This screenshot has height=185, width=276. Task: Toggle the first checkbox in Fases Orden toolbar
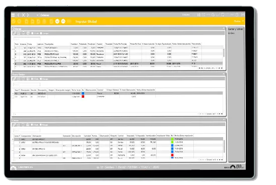point(32,79)
